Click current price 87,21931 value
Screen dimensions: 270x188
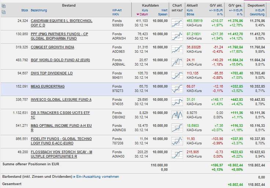point(194,34)
